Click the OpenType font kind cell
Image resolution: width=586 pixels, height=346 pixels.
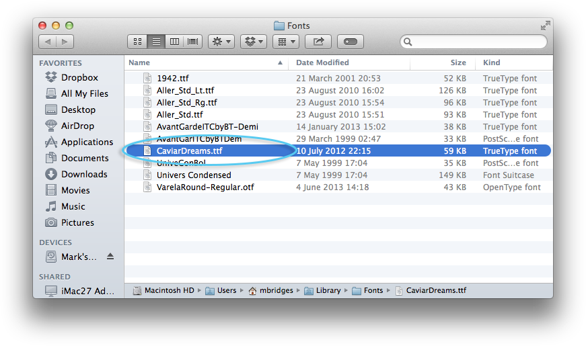click(x=511, y=187)
